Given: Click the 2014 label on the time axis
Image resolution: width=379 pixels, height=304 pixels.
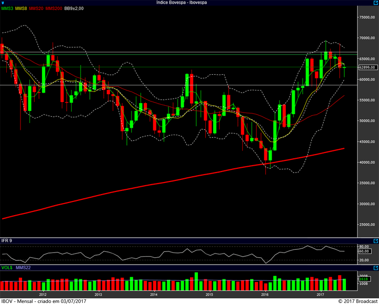Looking at the screenshot, I should coord(154,295).
